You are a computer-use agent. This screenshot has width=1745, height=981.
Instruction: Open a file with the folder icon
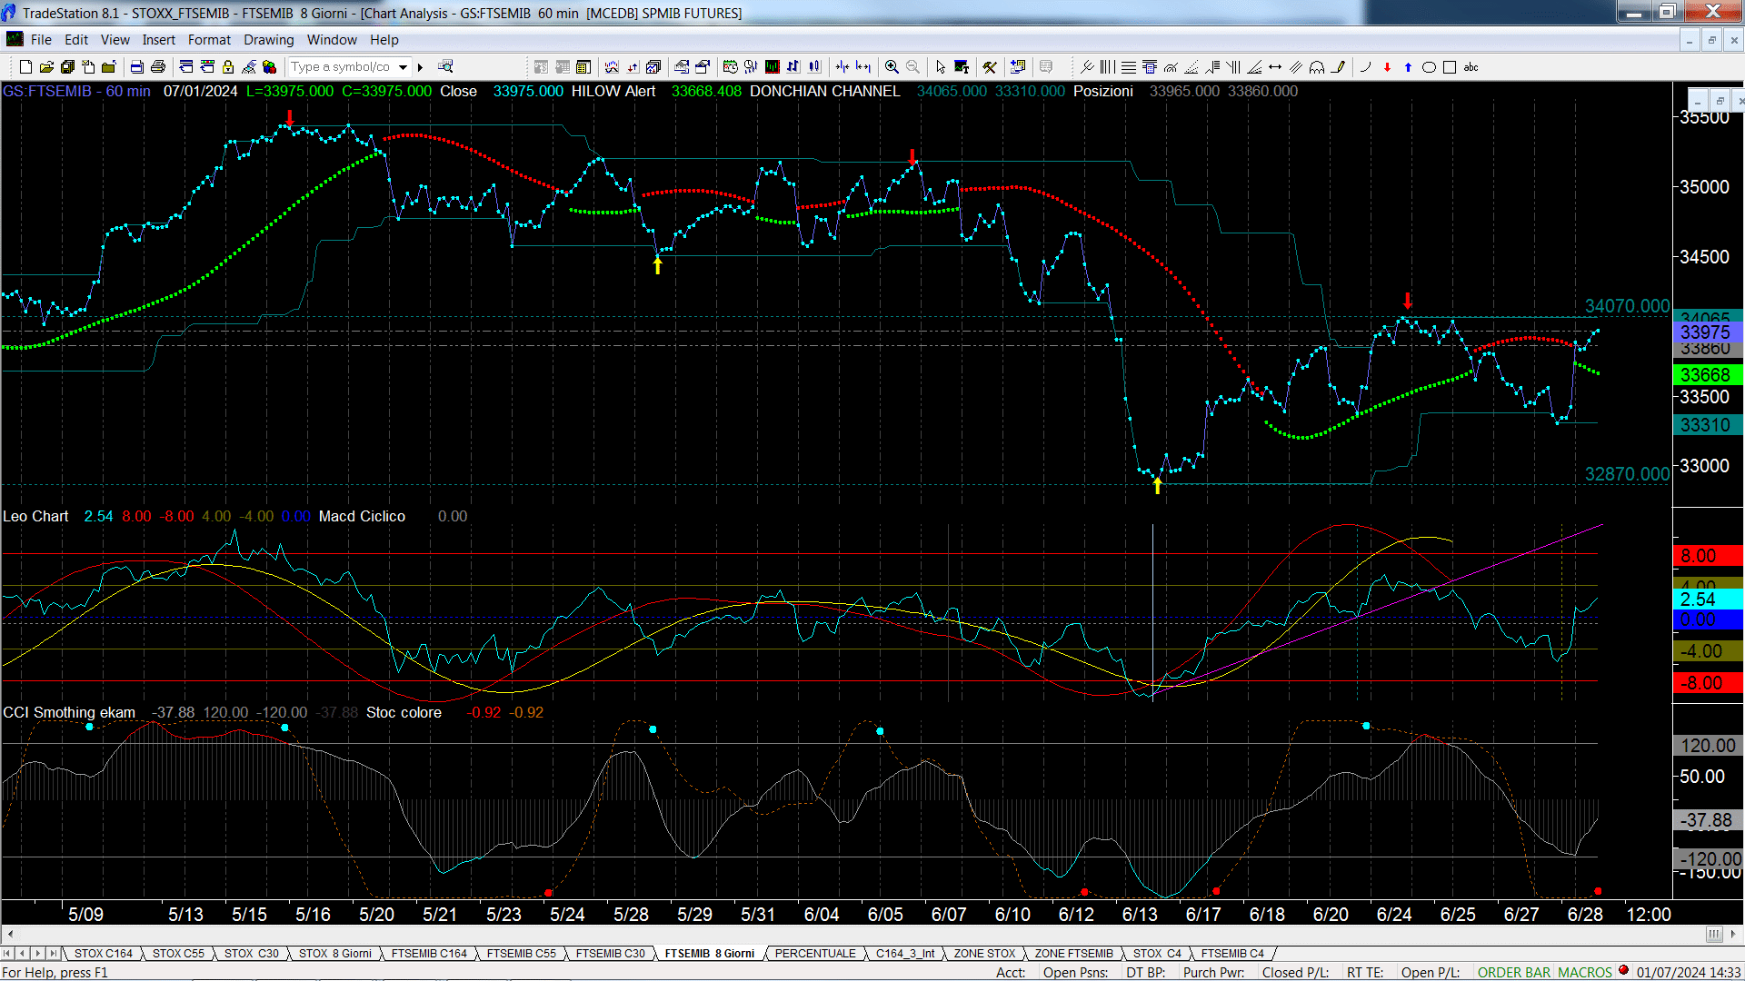point(46,66)
